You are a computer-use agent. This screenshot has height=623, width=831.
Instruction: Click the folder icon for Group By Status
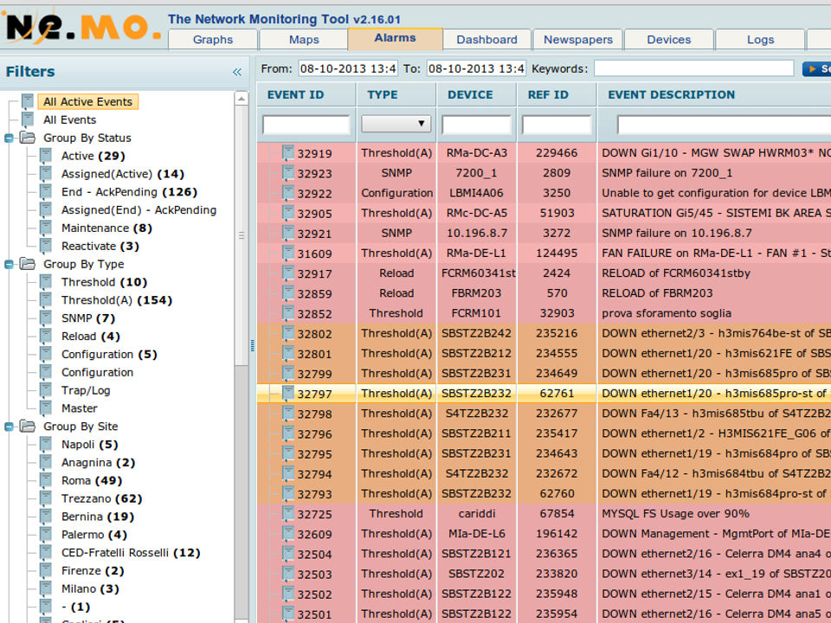click(28, 138)
